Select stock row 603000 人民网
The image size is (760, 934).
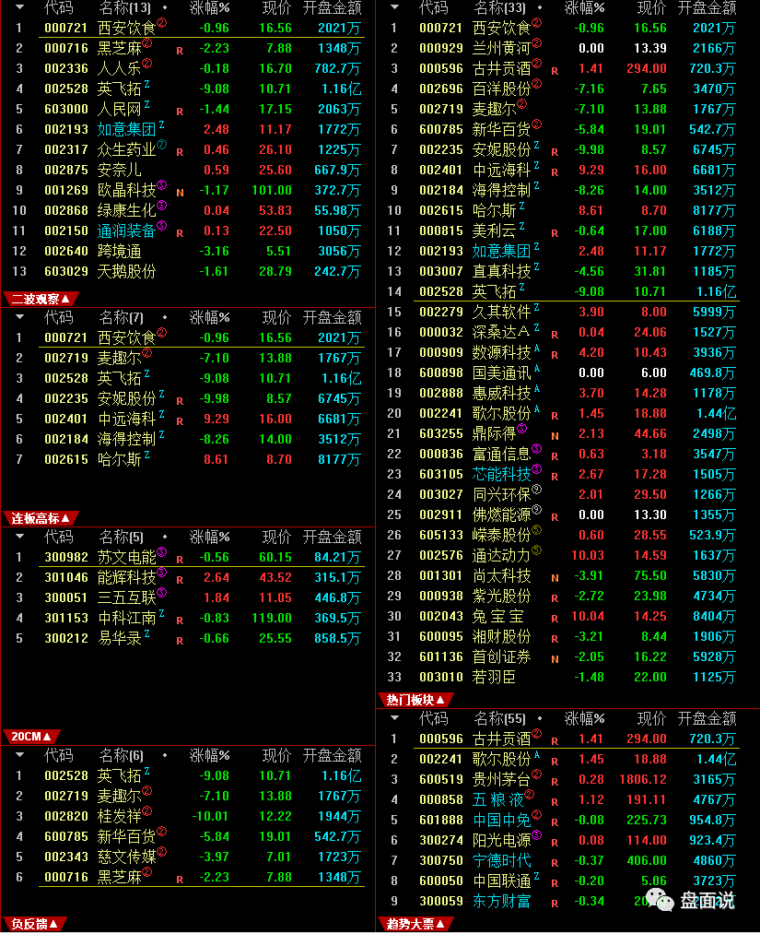tap(188, 109)
